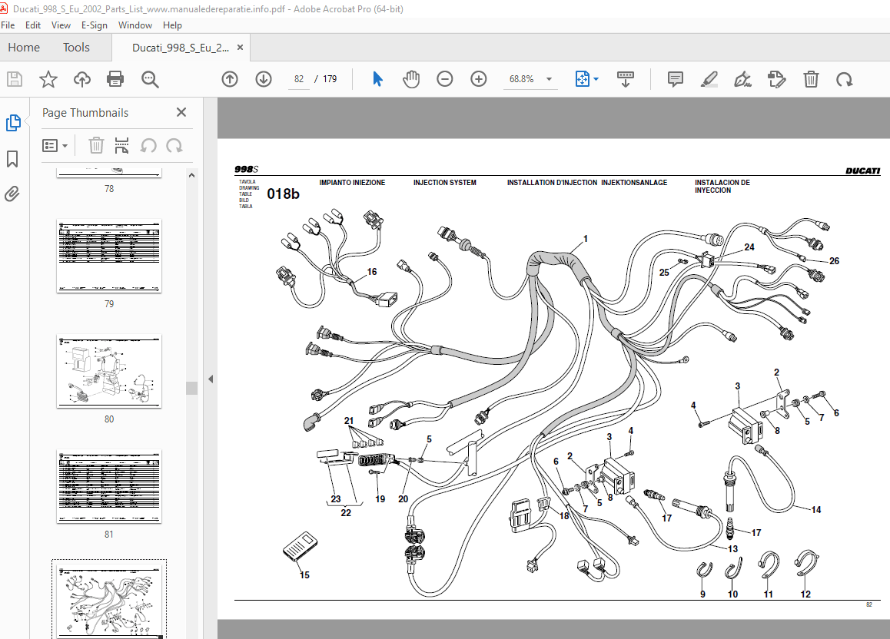Open the page display options dropdown
Screen dimensions: 890x639
595,78
